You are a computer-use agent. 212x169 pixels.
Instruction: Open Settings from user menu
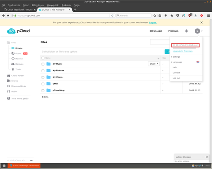coord(176,57)
